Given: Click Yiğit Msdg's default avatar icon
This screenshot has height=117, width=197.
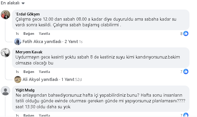Looking at the screenshot, I should pos(6,91).
